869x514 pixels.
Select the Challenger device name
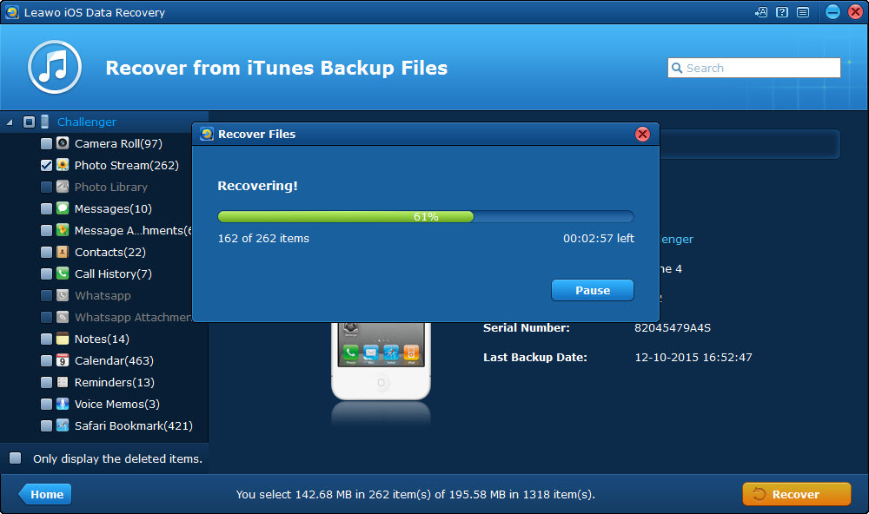(x=86, y=122)
